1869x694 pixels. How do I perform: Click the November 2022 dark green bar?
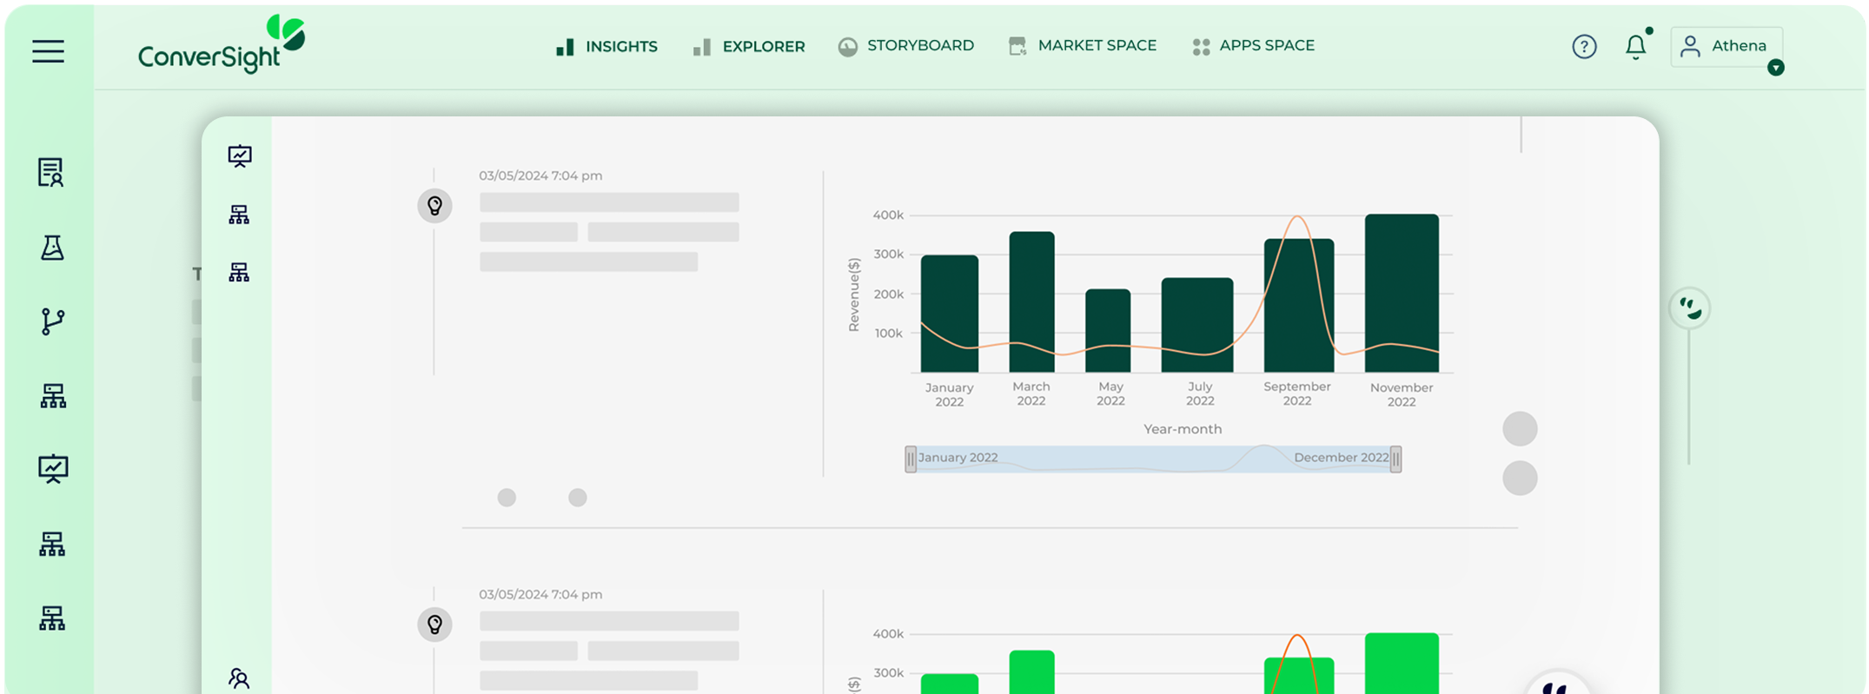pos(1402,293)
